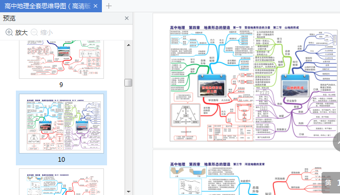The image size is (340, 195).
Task: Select page 10 thumbnail in preview
Action: [x=61, y=123]
